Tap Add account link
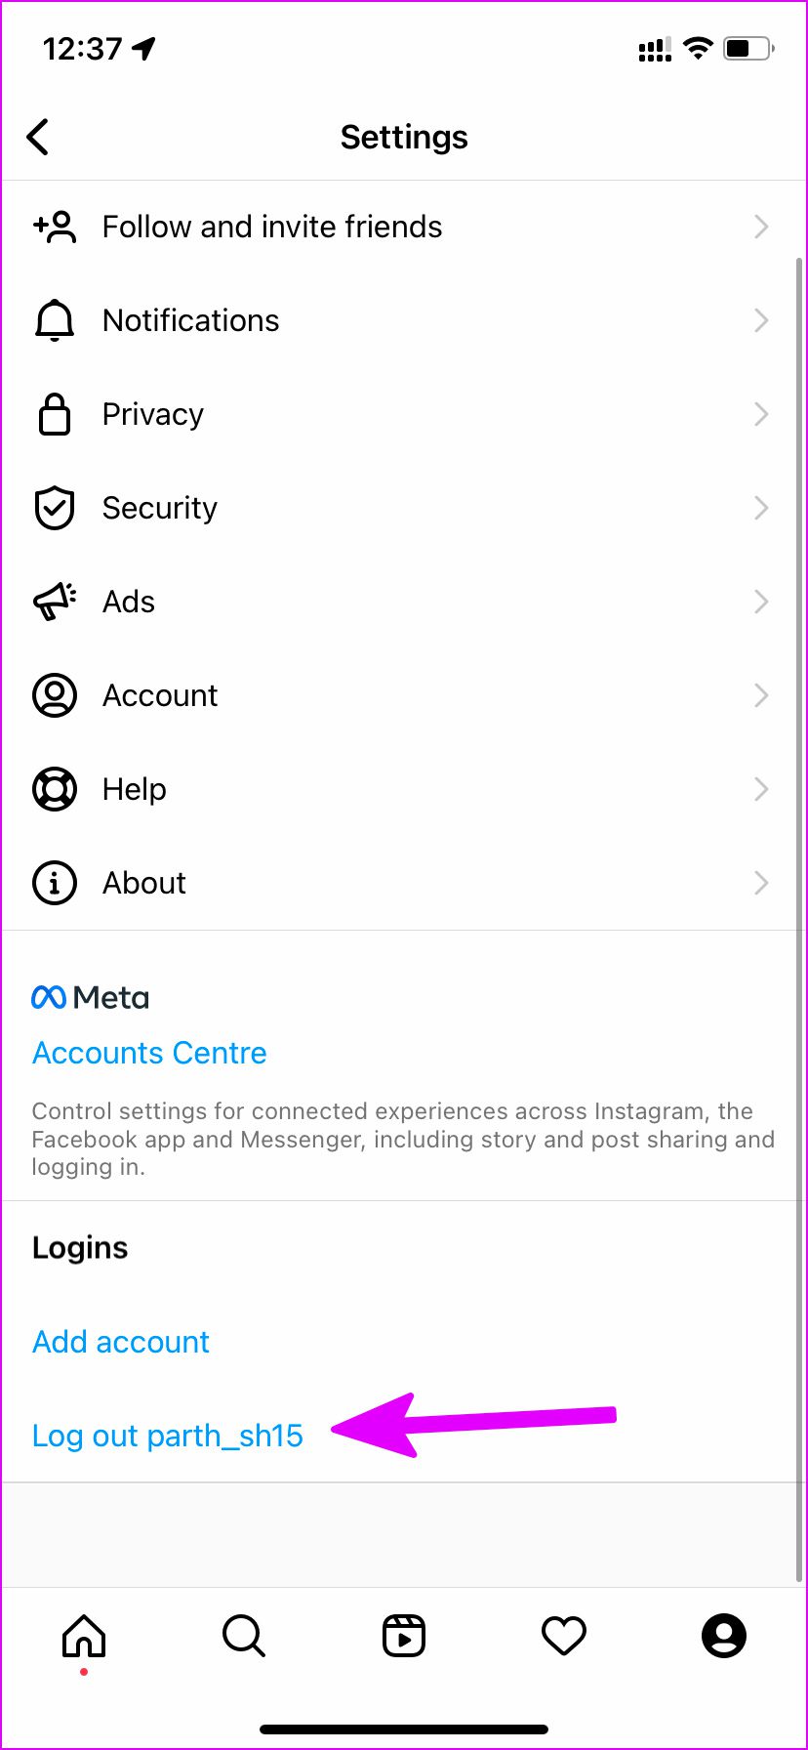Image resolution: width=808 pixels, height=1750 pixels. [121, 1342]
